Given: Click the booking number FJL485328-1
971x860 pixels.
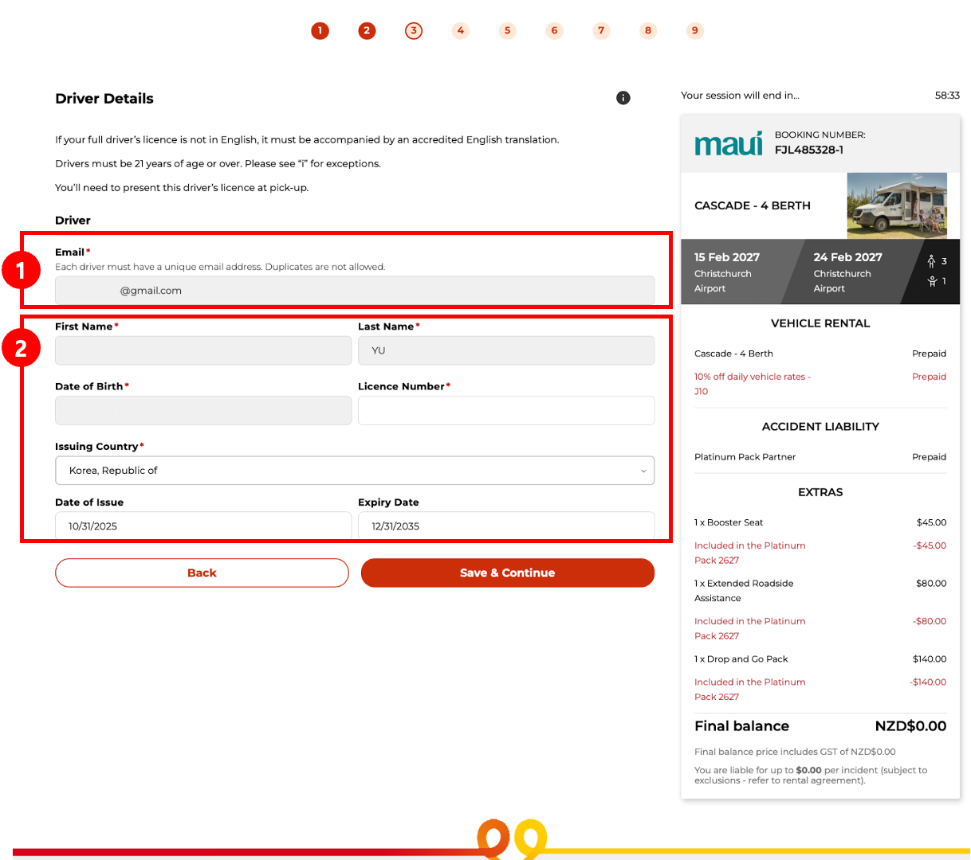Looking at the screenshot, I should click(809, 150).
